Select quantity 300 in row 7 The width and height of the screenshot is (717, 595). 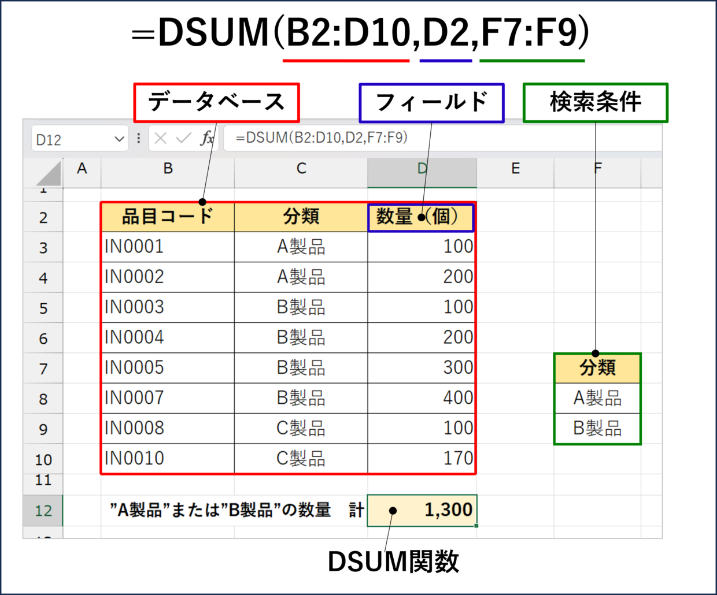(422, 368)
